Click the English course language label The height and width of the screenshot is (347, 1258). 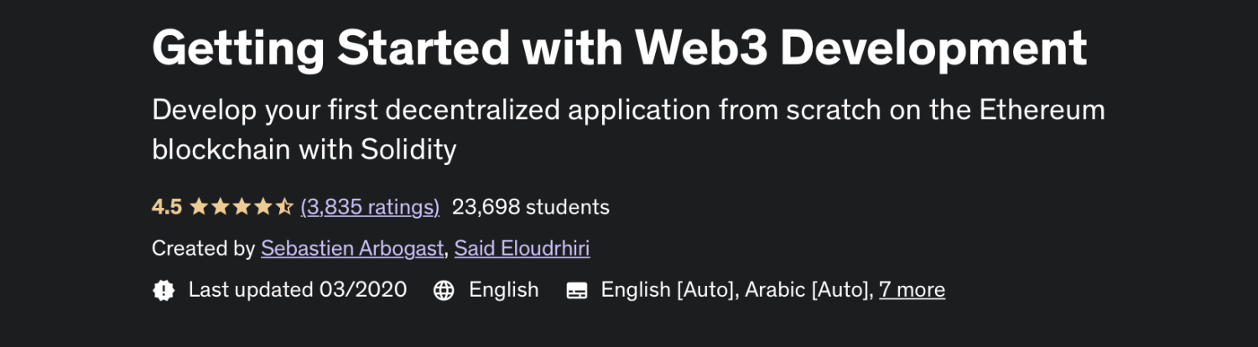point(504,290)
